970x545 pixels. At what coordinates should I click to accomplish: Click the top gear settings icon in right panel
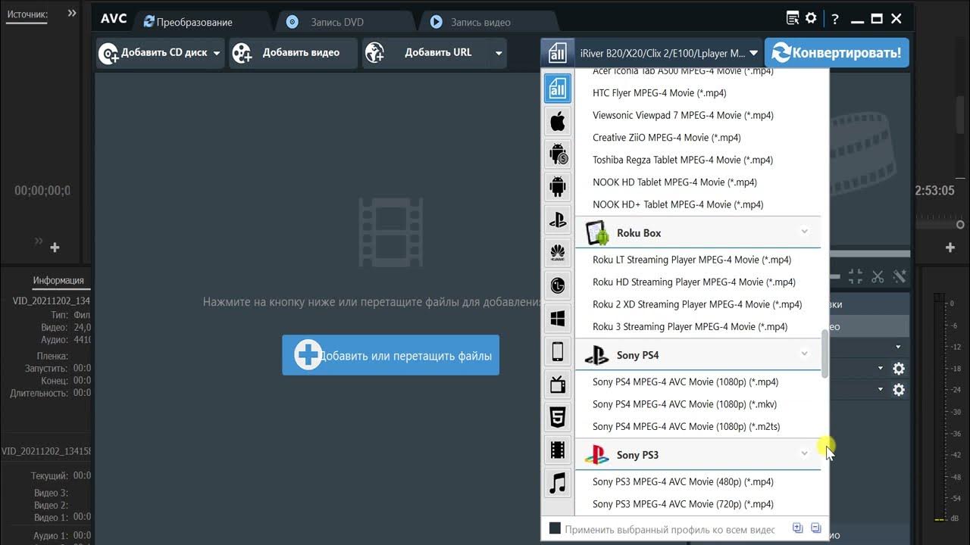[x=899, y=369]
